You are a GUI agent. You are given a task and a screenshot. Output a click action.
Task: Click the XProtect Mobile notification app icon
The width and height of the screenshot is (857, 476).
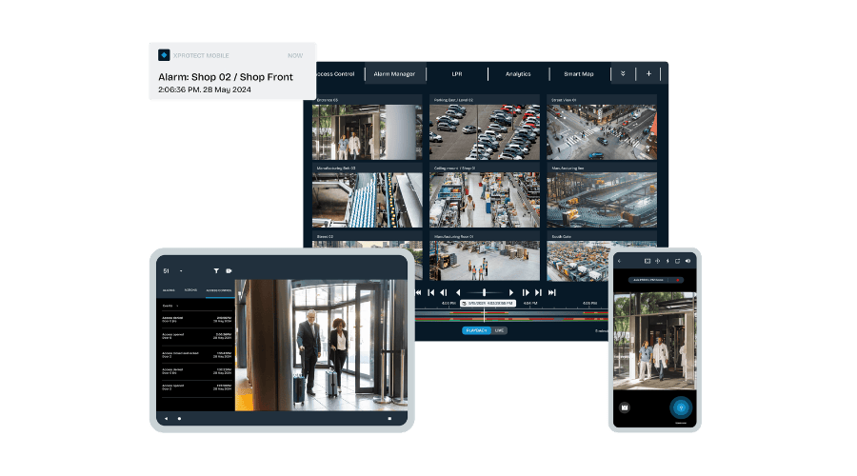click(x=164, y=55)
